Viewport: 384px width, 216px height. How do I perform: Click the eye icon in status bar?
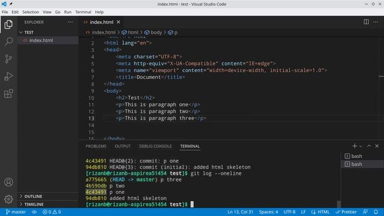pos(34,212)
